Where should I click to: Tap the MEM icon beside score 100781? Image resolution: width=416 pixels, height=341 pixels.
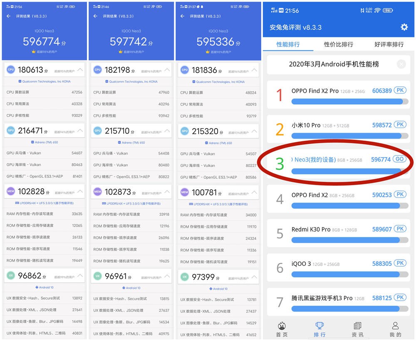point(185,192)
